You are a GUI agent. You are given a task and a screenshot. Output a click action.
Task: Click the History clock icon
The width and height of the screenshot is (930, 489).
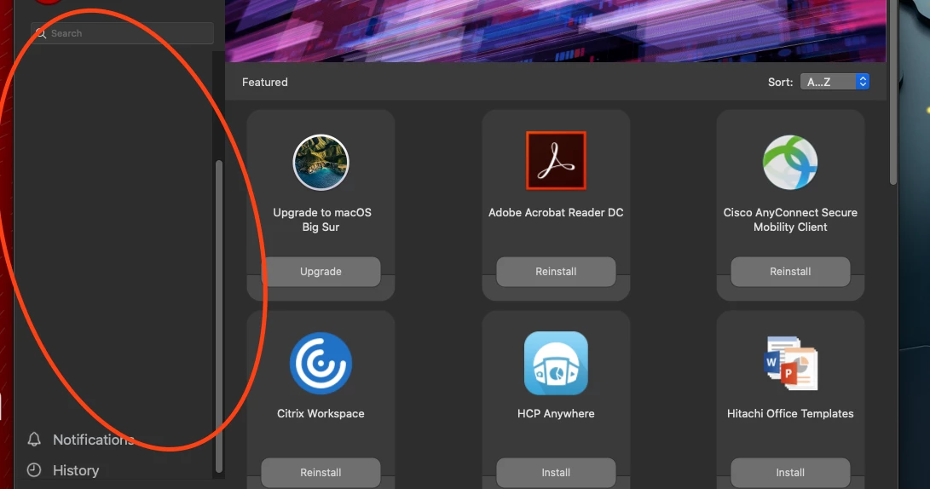pyautogui.click(x=34, y=470)
